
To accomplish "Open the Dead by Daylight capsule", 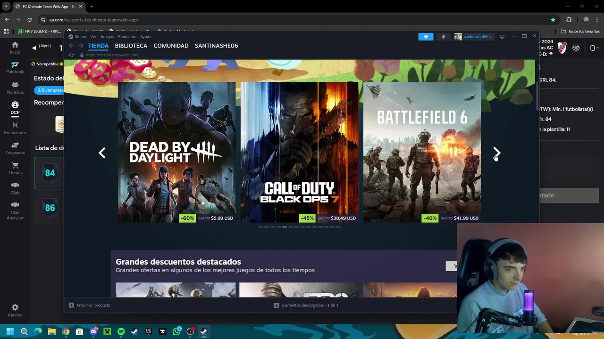I will pyautogui.click(x=176, y=152).
